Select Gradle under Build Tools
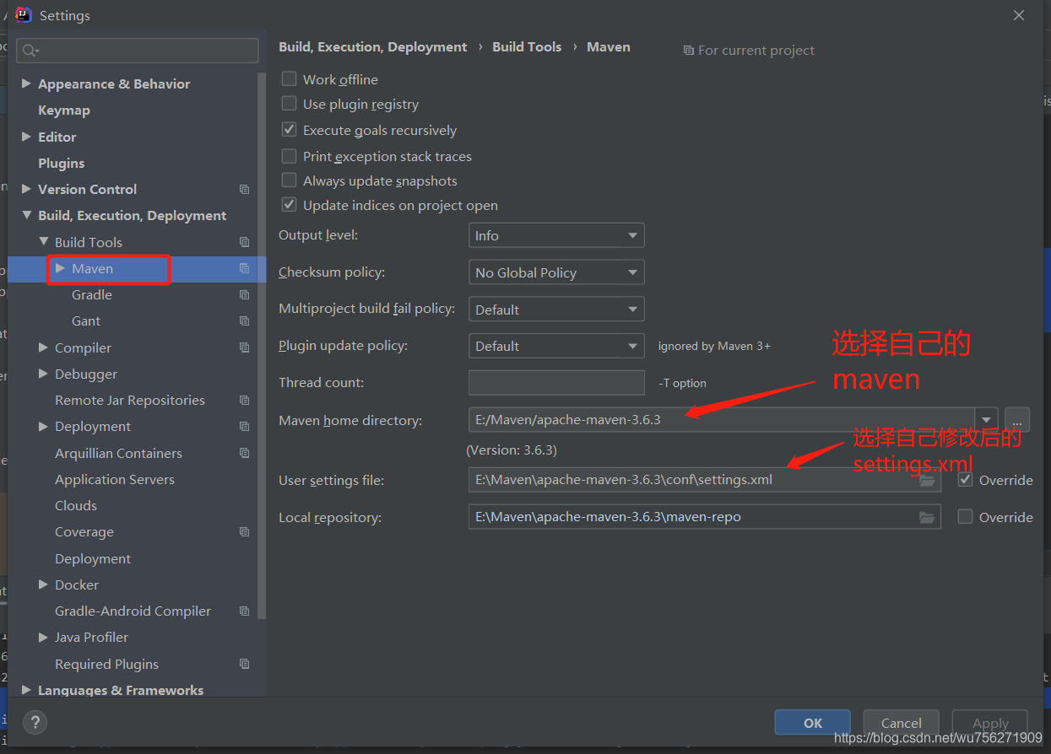Viewport: 1051px width, 754px height. (x=92, y=295)
